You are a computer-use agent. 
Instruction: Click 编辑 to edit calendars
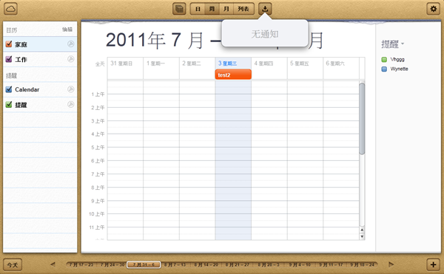pyautogui.click(x=67, y=30)
